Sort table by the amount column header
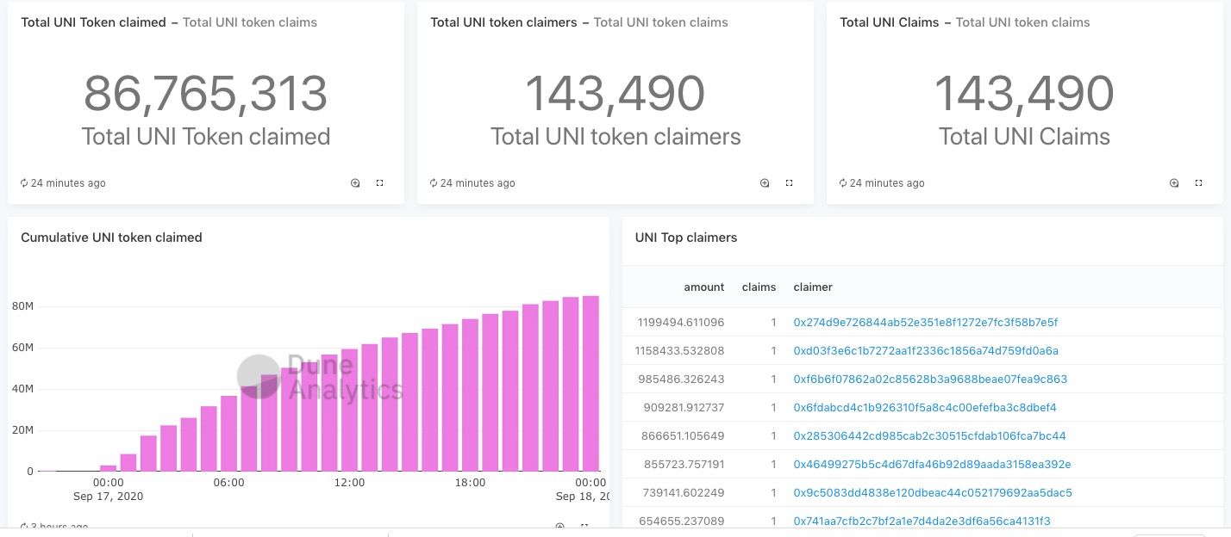The height and width of the screenshot is (537, 1231). tap(704, 287)
